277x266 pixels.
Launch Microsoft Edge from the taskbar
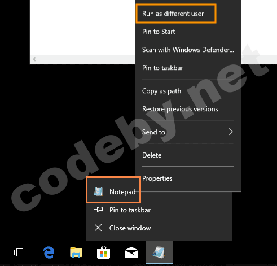point(49,252)
